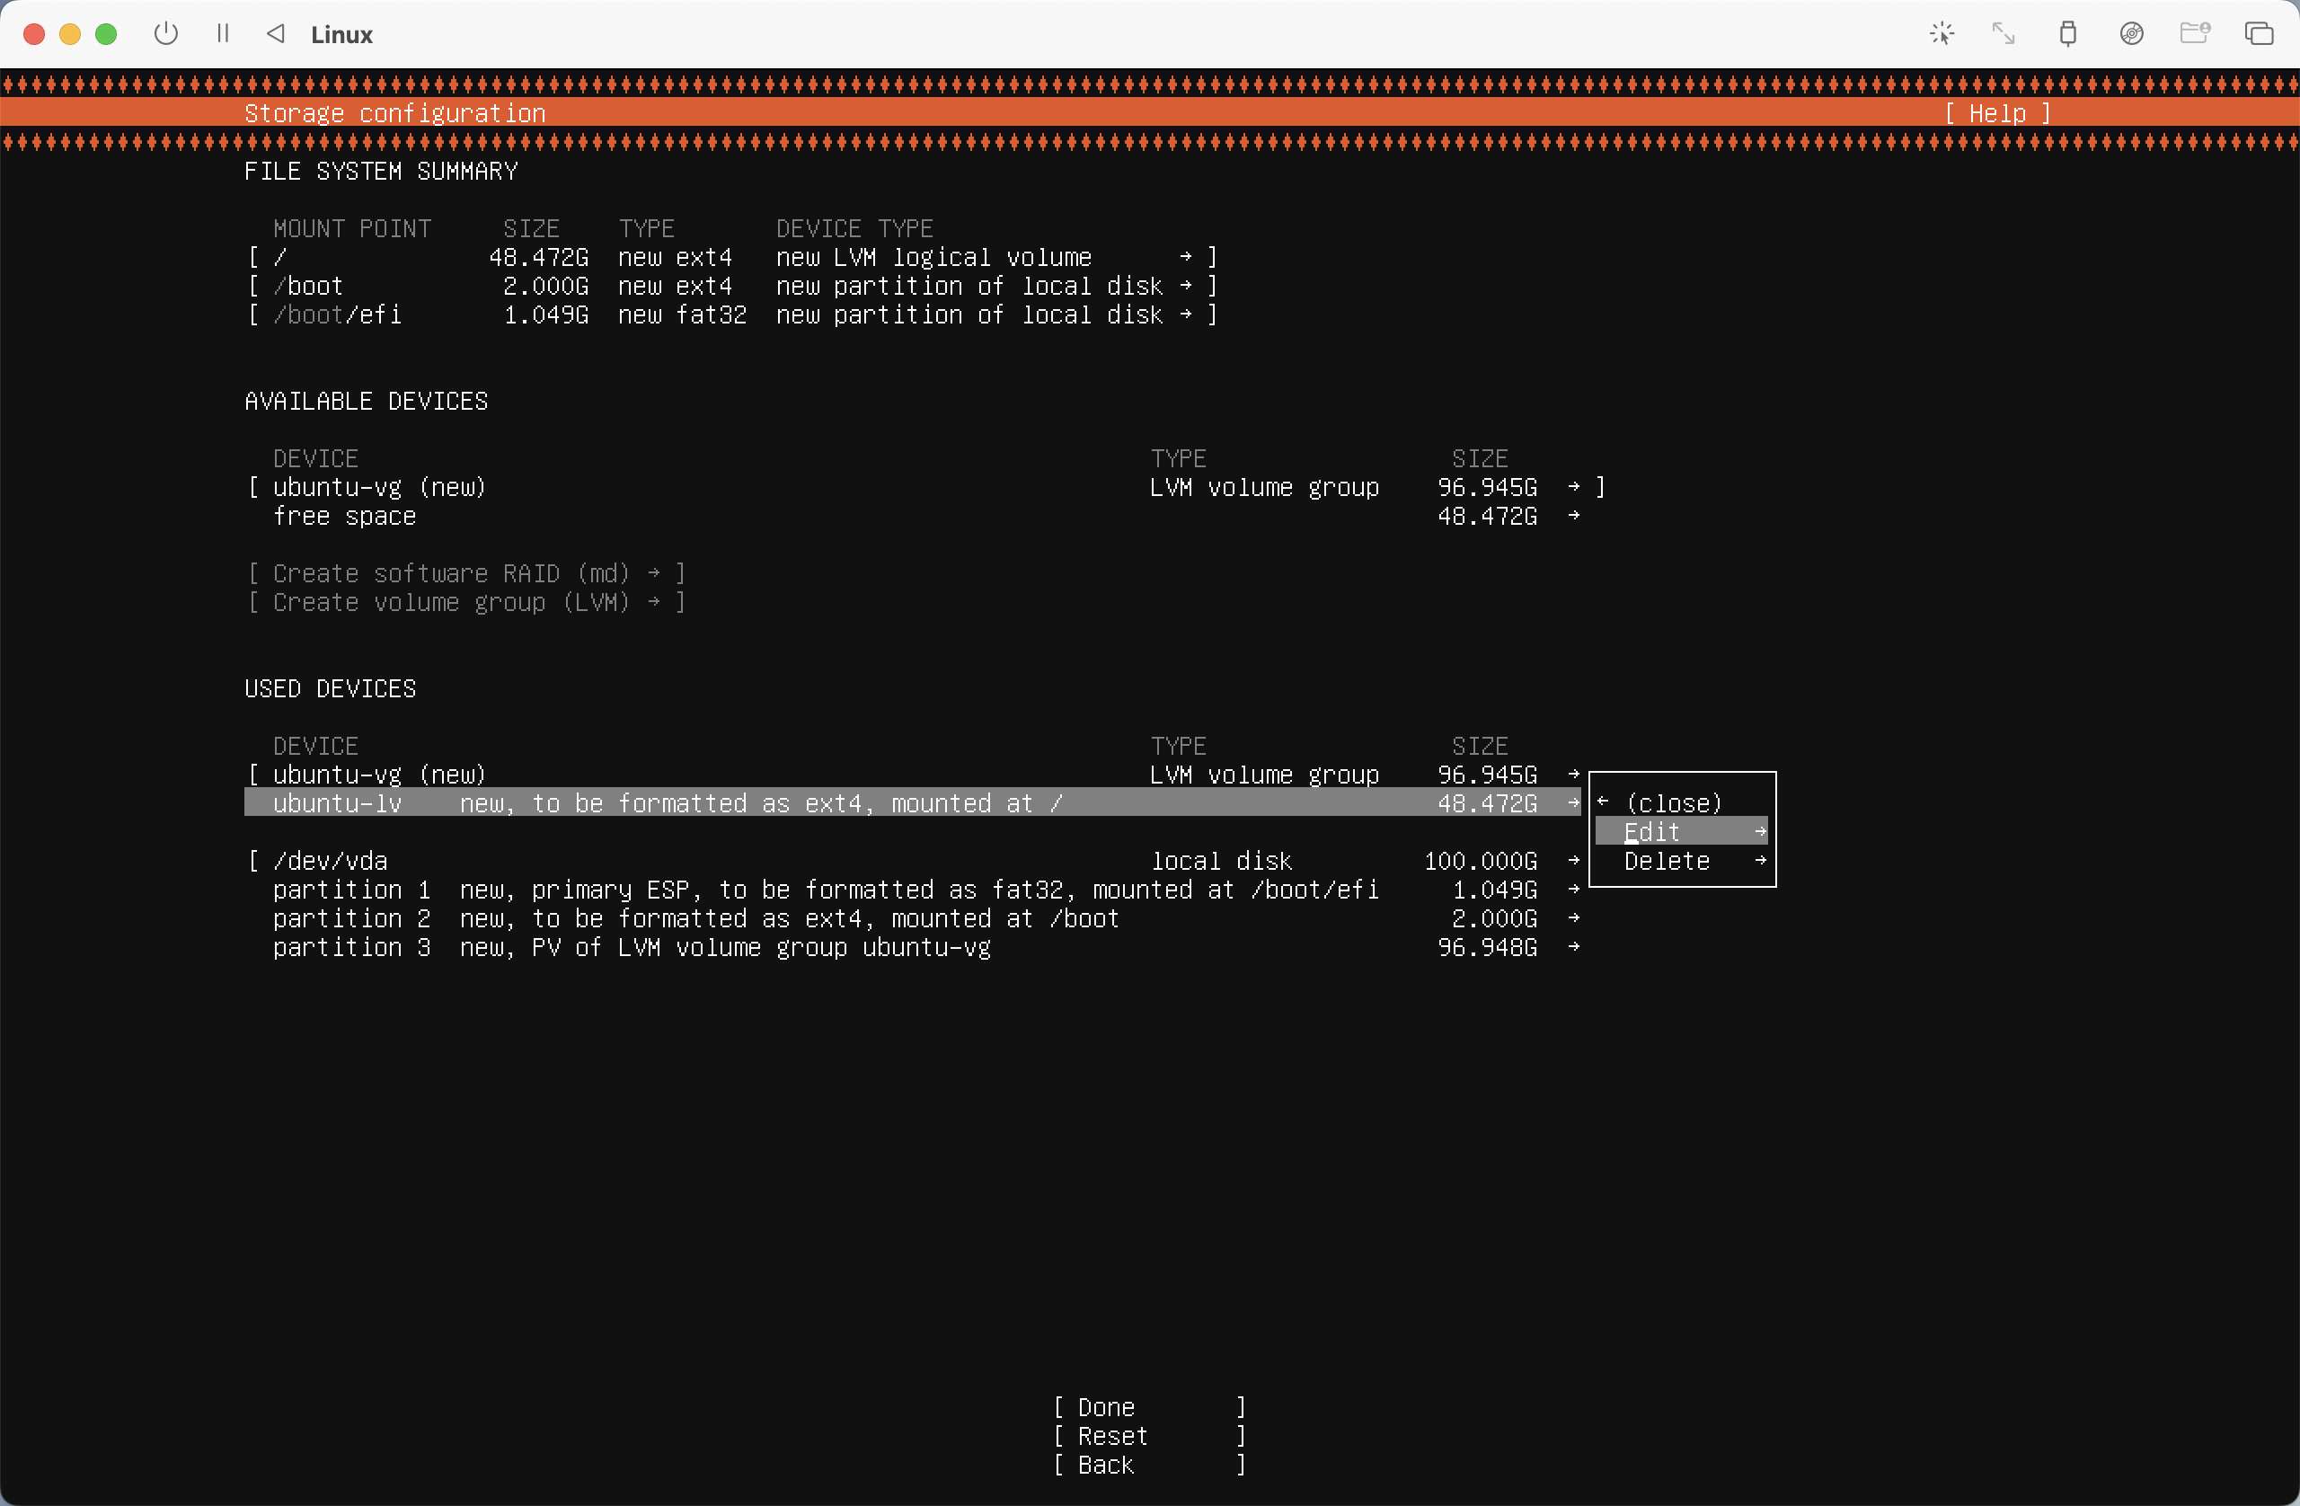Click the resize window arrows icon

click(2004, 34)
